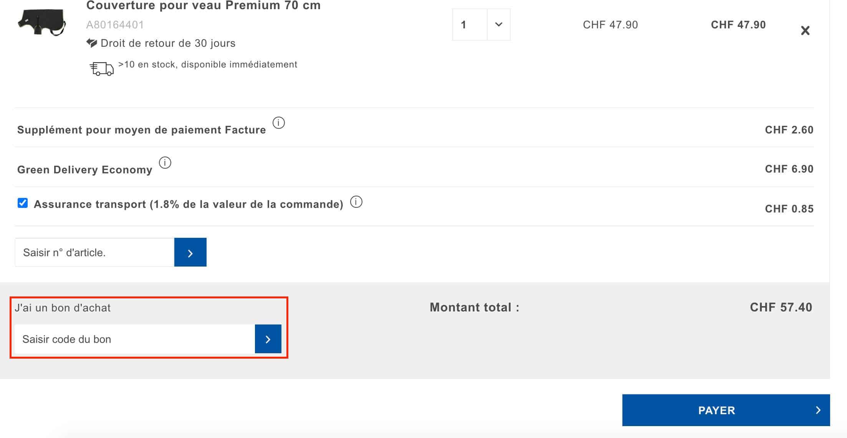847x438 pixels.
Task: Click the delivery truck stock icon
Action: click(x=102, y=68)
